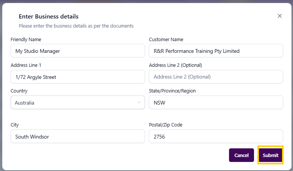The width and height of the screenshot is (293, 171).
Task: Click the Country label above the dropdown
Action: [x=19, y=91]
